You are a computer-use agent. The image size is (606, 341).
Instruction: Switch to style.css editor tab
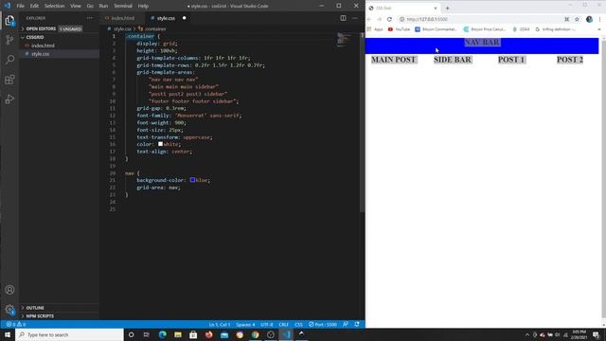(166, 18)
